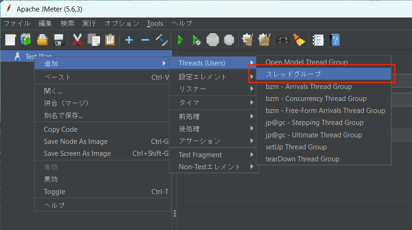Viewport: 412px width, 230px height.
Task: Click the Reset Search broom icon
Action: click(299, 40)
